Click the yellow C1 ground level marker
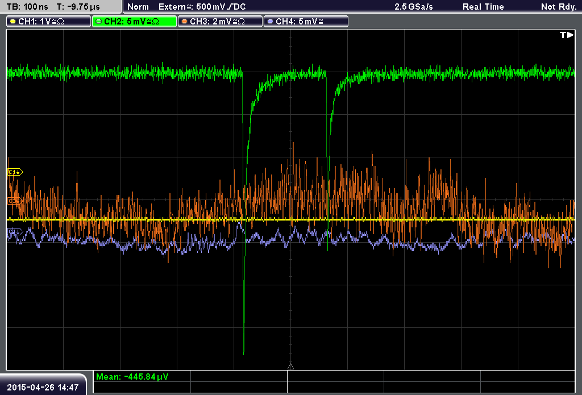 pos(15,172)
